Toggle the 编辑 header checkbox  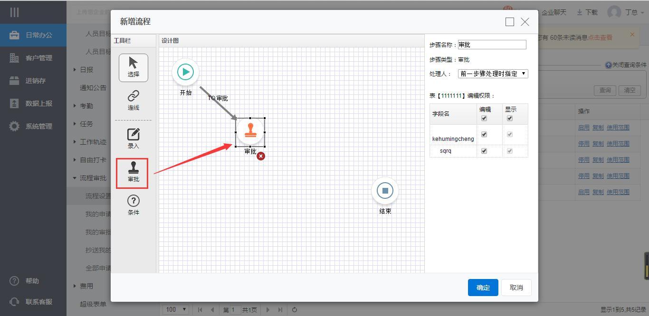tap(484, 118)
